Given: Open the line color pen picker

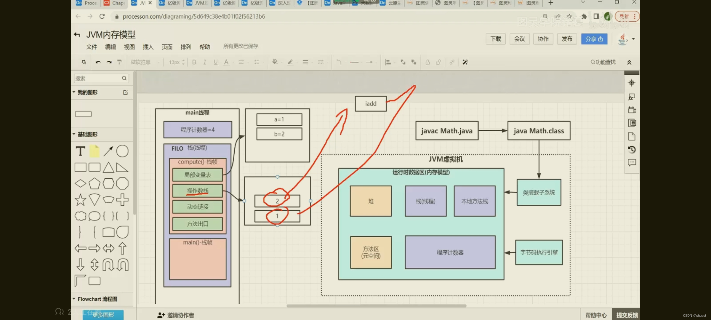Looking at the screenshot, I should [290, 62].
